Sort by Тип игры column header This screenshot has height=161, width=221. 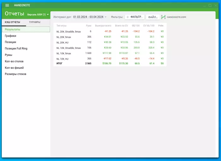(62, 26)
